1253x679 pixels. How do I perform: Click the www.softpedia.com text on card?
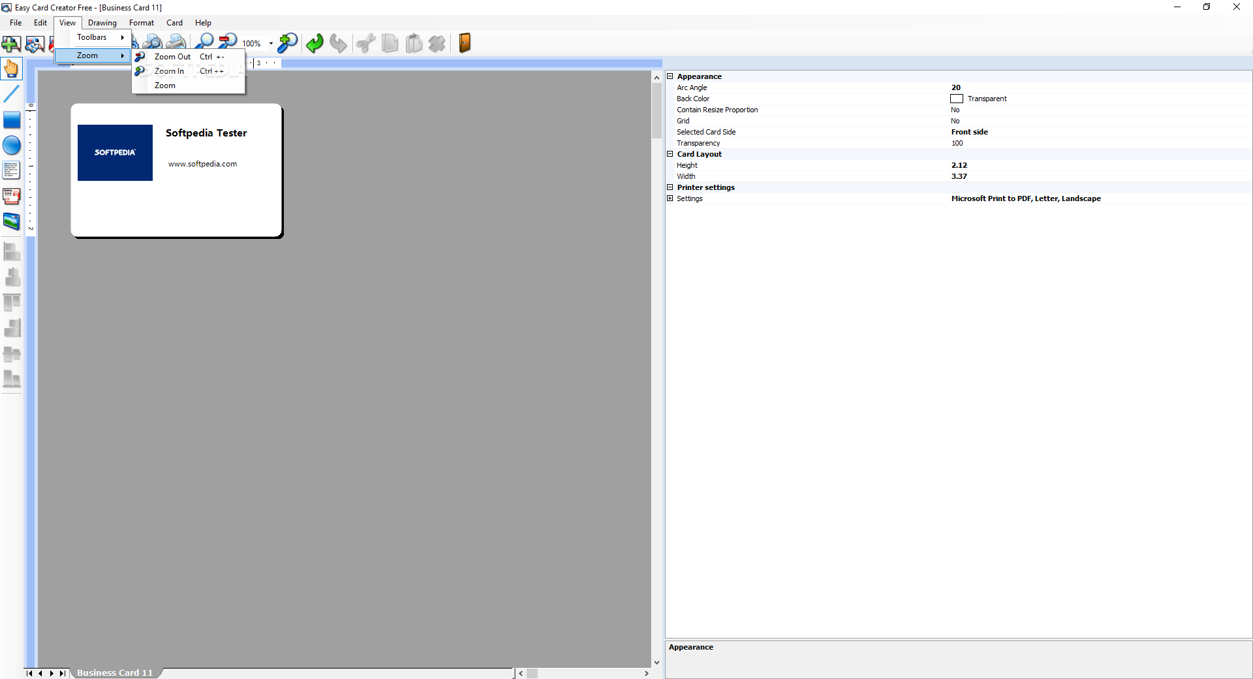202,164
